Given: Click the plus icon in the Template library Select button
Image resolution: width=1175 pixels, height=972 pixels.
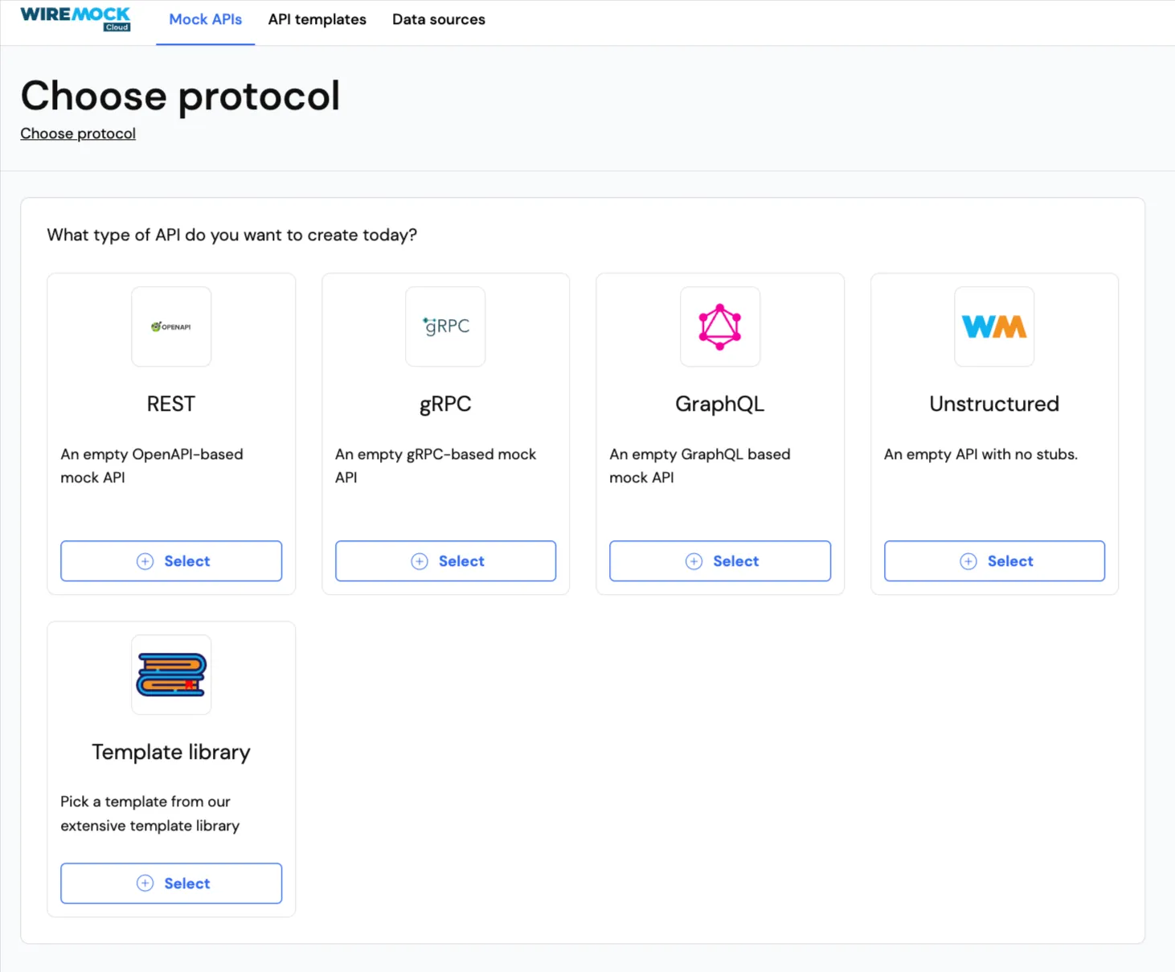Looking at the screenshot, I should 145,883.
